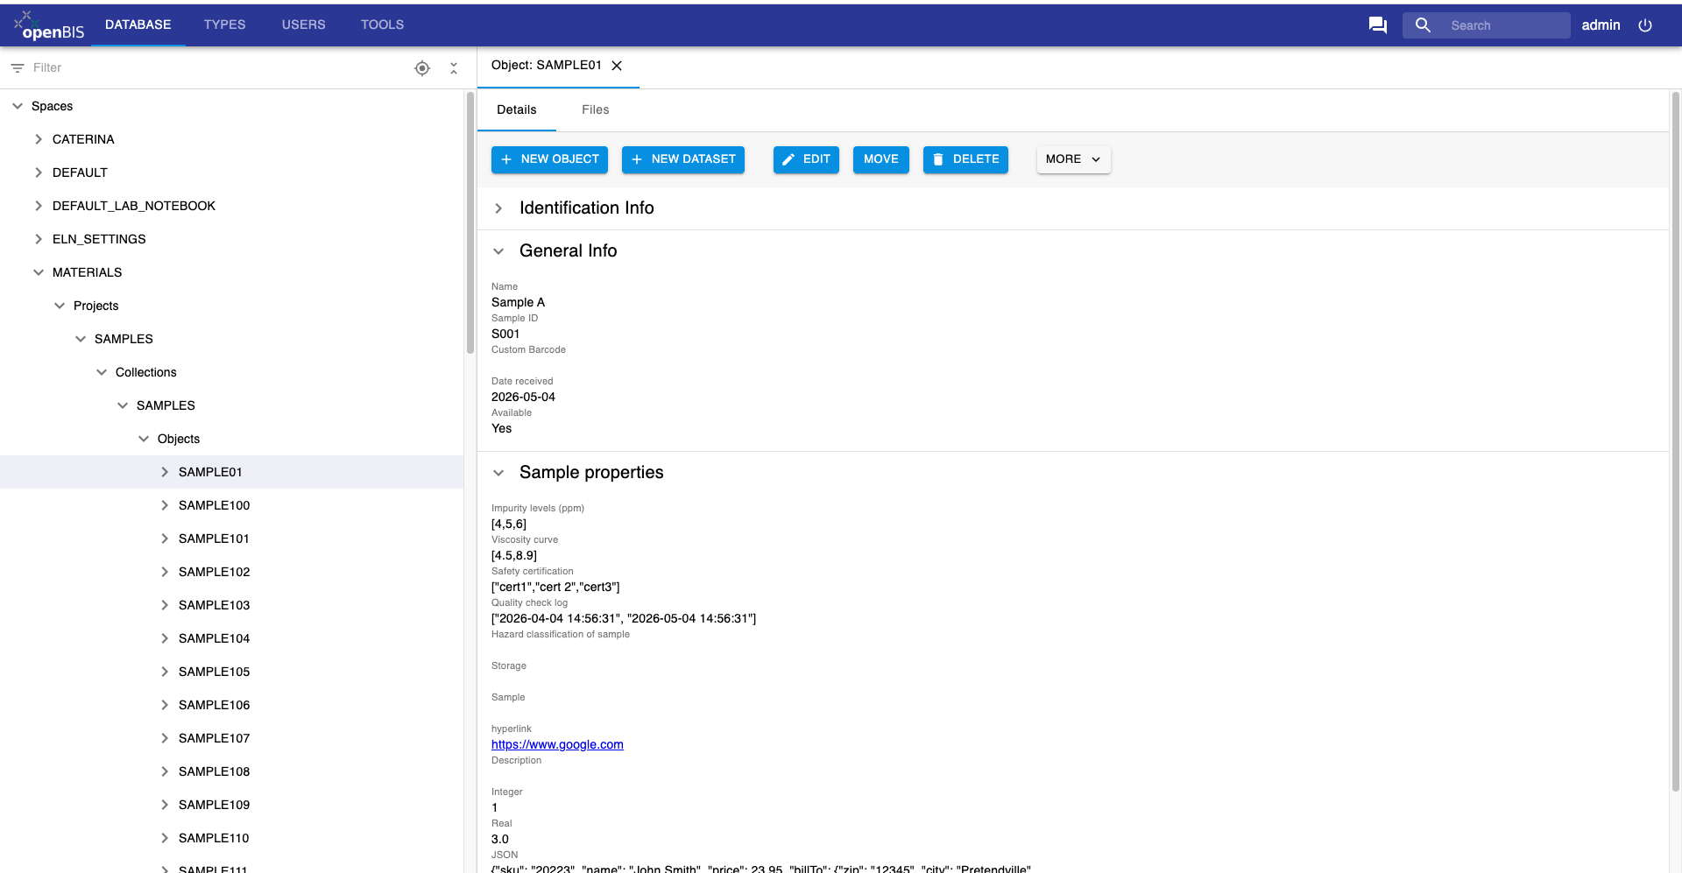This screenshot has width=1682, height=873.
Task: Expand the DEFAULT_LAB_NOTEBOOK chevron
Action: click(39, 206)
